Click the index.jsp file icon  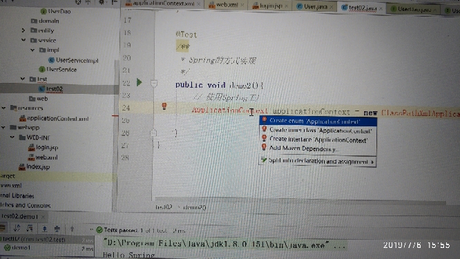pyautogui.click(x=22, y=167)
